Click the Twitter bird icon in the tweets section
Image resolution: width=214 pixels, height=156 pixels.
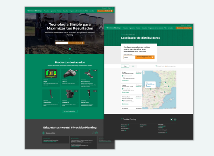point(44,133)
